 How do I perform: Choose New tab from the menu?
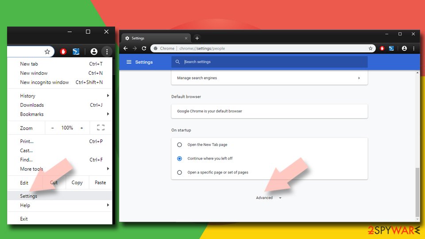[60, 64]
